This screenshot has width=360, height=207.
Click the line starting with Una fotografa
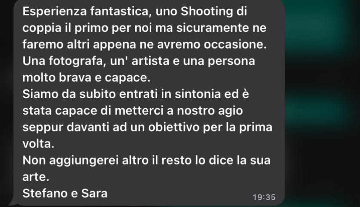tap(139, 61)
